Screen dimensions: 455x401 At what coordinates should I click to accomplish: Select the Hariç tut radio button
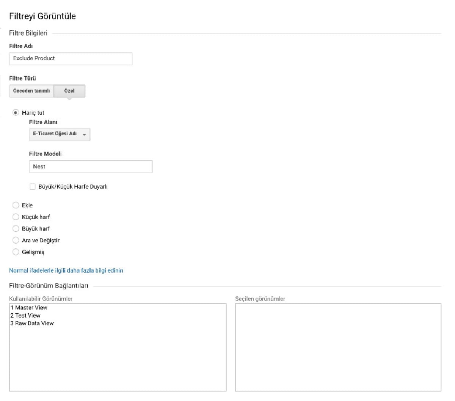pos(16,113)
